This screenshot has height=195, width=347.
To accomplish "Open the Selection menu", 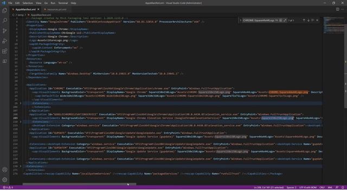I will click(28, 3).
